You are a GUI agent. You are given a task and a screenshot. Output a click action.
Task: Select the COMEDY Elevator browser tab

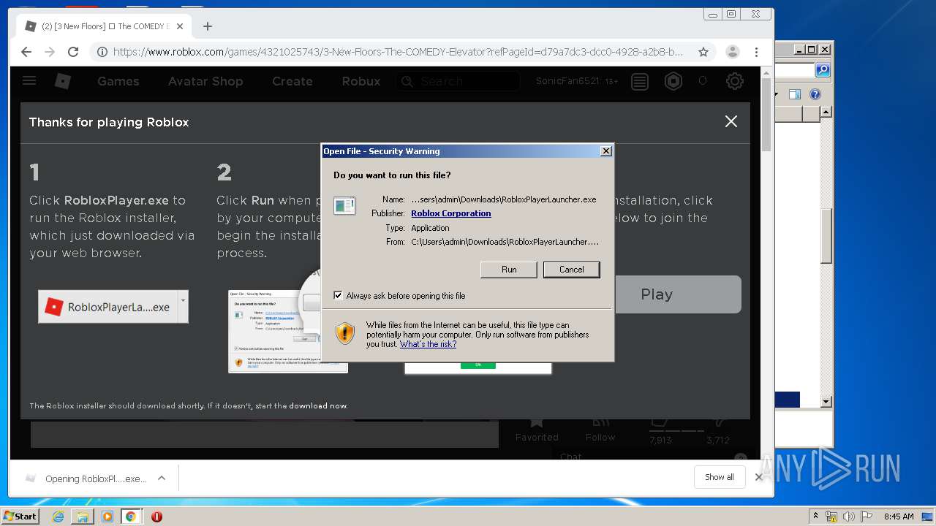[x=102, y=26]
